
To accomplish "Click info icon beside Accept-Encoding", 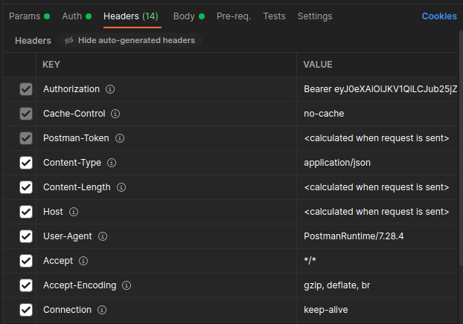I will pos(127,285).
